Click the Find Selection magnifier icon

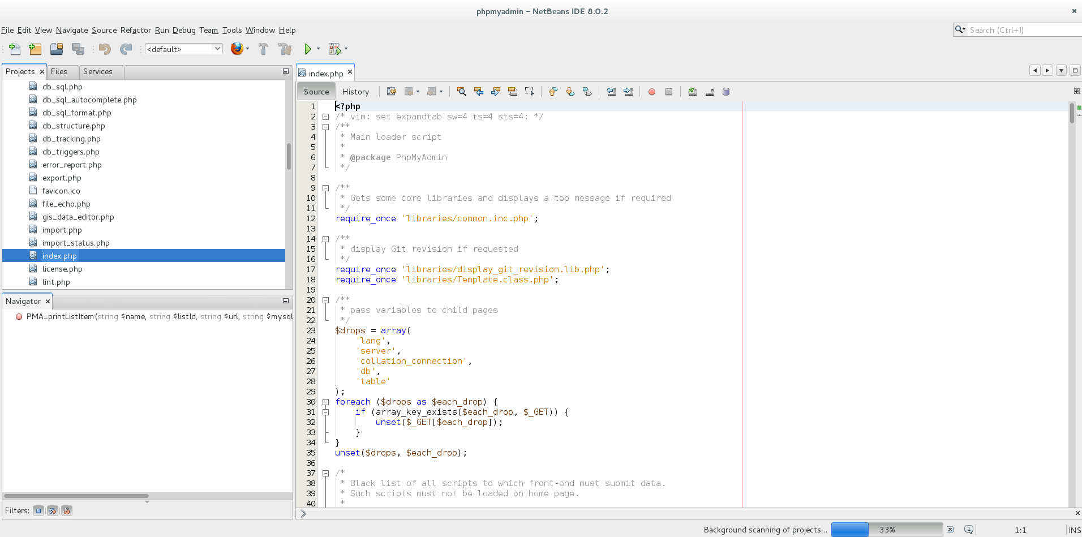pos(462,92)
